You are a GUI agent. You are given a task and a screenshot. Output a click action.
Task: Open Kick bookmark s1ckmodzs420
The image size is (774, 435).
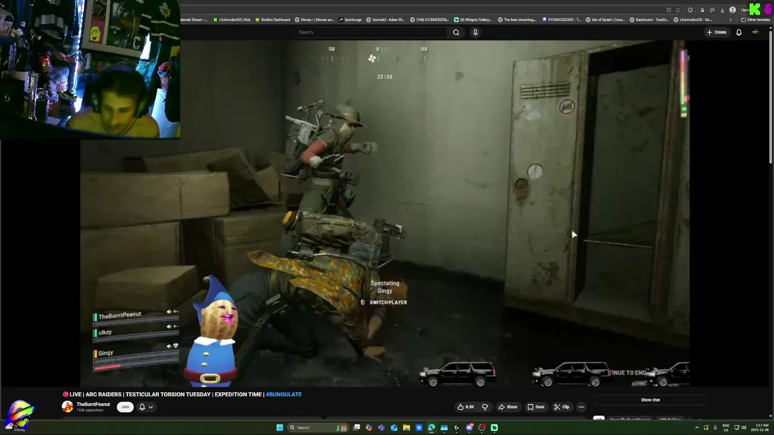[232, 20]
